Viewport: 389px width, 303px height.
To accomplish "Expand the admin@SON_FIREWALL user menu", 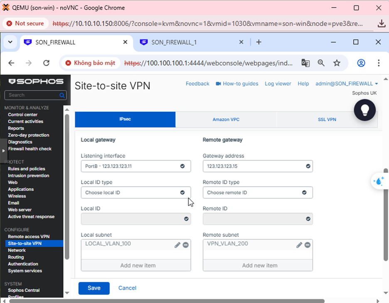I will click(347, 84).
